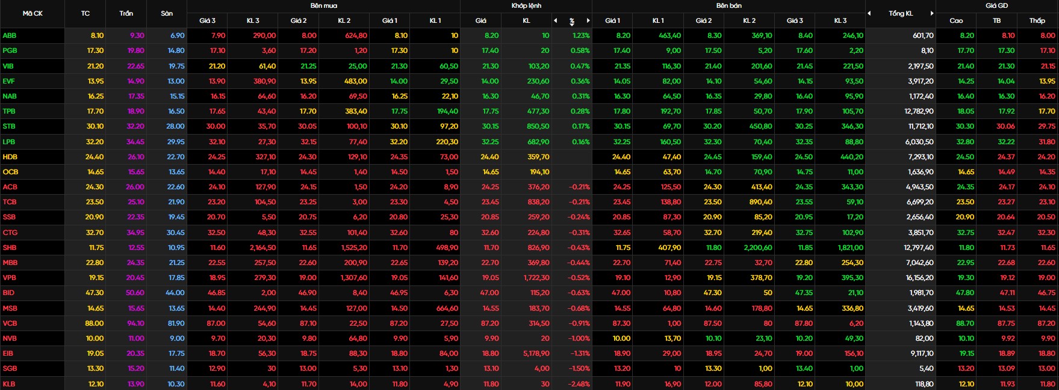Viewport: 1059px width, 390px height.
Task: Click the Giá header under Khớp lệnh
Action: [480, 20]
